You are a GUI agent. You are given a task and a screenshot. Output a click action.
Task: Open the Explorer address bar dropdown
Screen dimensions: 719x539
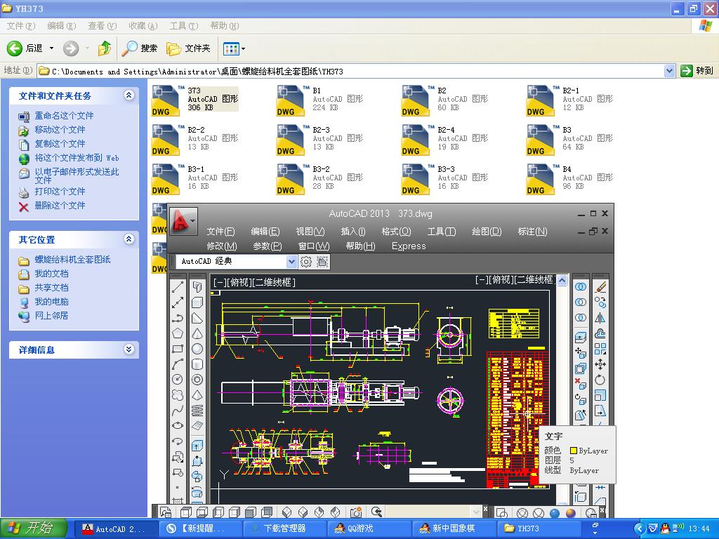click(x=669, y=71)
